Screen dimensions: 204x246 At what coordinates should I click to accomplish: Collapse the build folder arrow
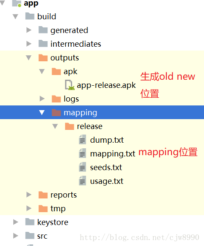[x=15, y=17]
